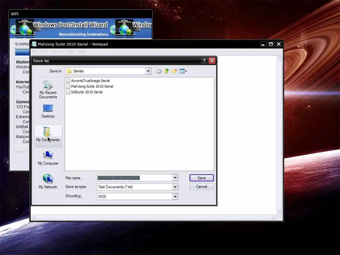The image size is (340, 255).
Task: Open My Network in places bar
Action: [x=48, y=181]
